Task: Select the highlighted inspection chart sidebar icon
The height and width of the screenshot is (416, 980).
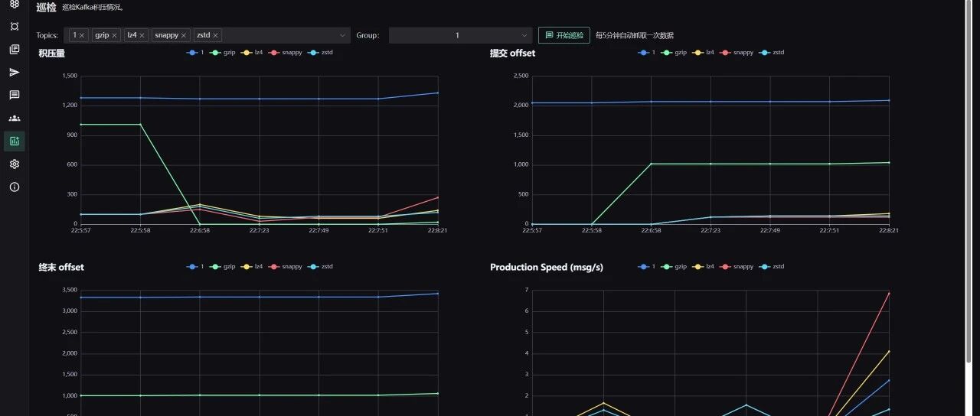Action: click(x=15, y=141)
